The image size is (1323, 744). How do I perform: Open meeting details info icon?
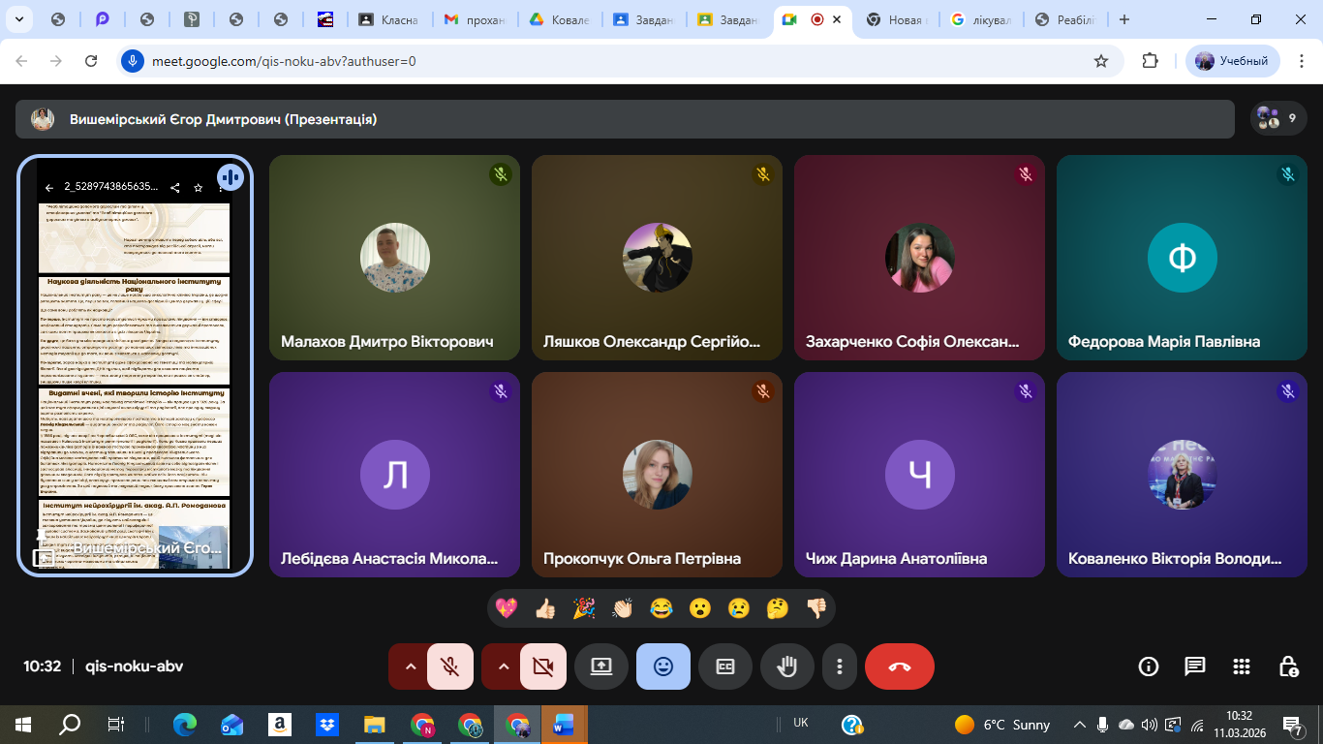[x=1149, y=666]
